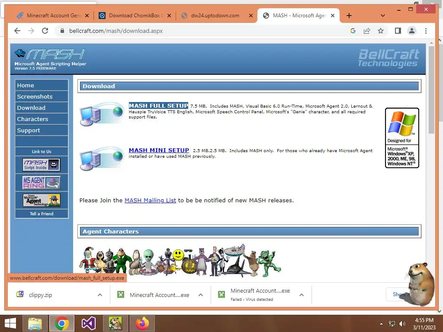The width and height of the screenshot is (443, 332).
Task: Click computer icon beside MASH Full Setup
Action: pyautogui.click(x=102, y=114)
